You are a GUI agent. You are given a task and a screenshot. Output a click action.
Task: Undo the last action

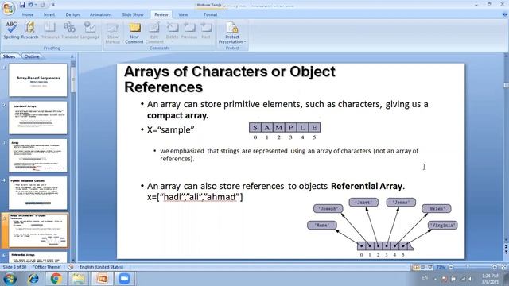(x=30, y=5)
